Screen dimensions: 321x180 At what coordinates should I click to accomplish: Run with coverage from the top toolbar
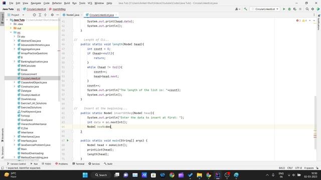(295, 9)
